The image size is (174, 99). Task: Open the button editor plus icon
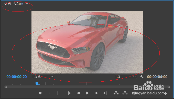pyautogui.click(x=166, y=94)
